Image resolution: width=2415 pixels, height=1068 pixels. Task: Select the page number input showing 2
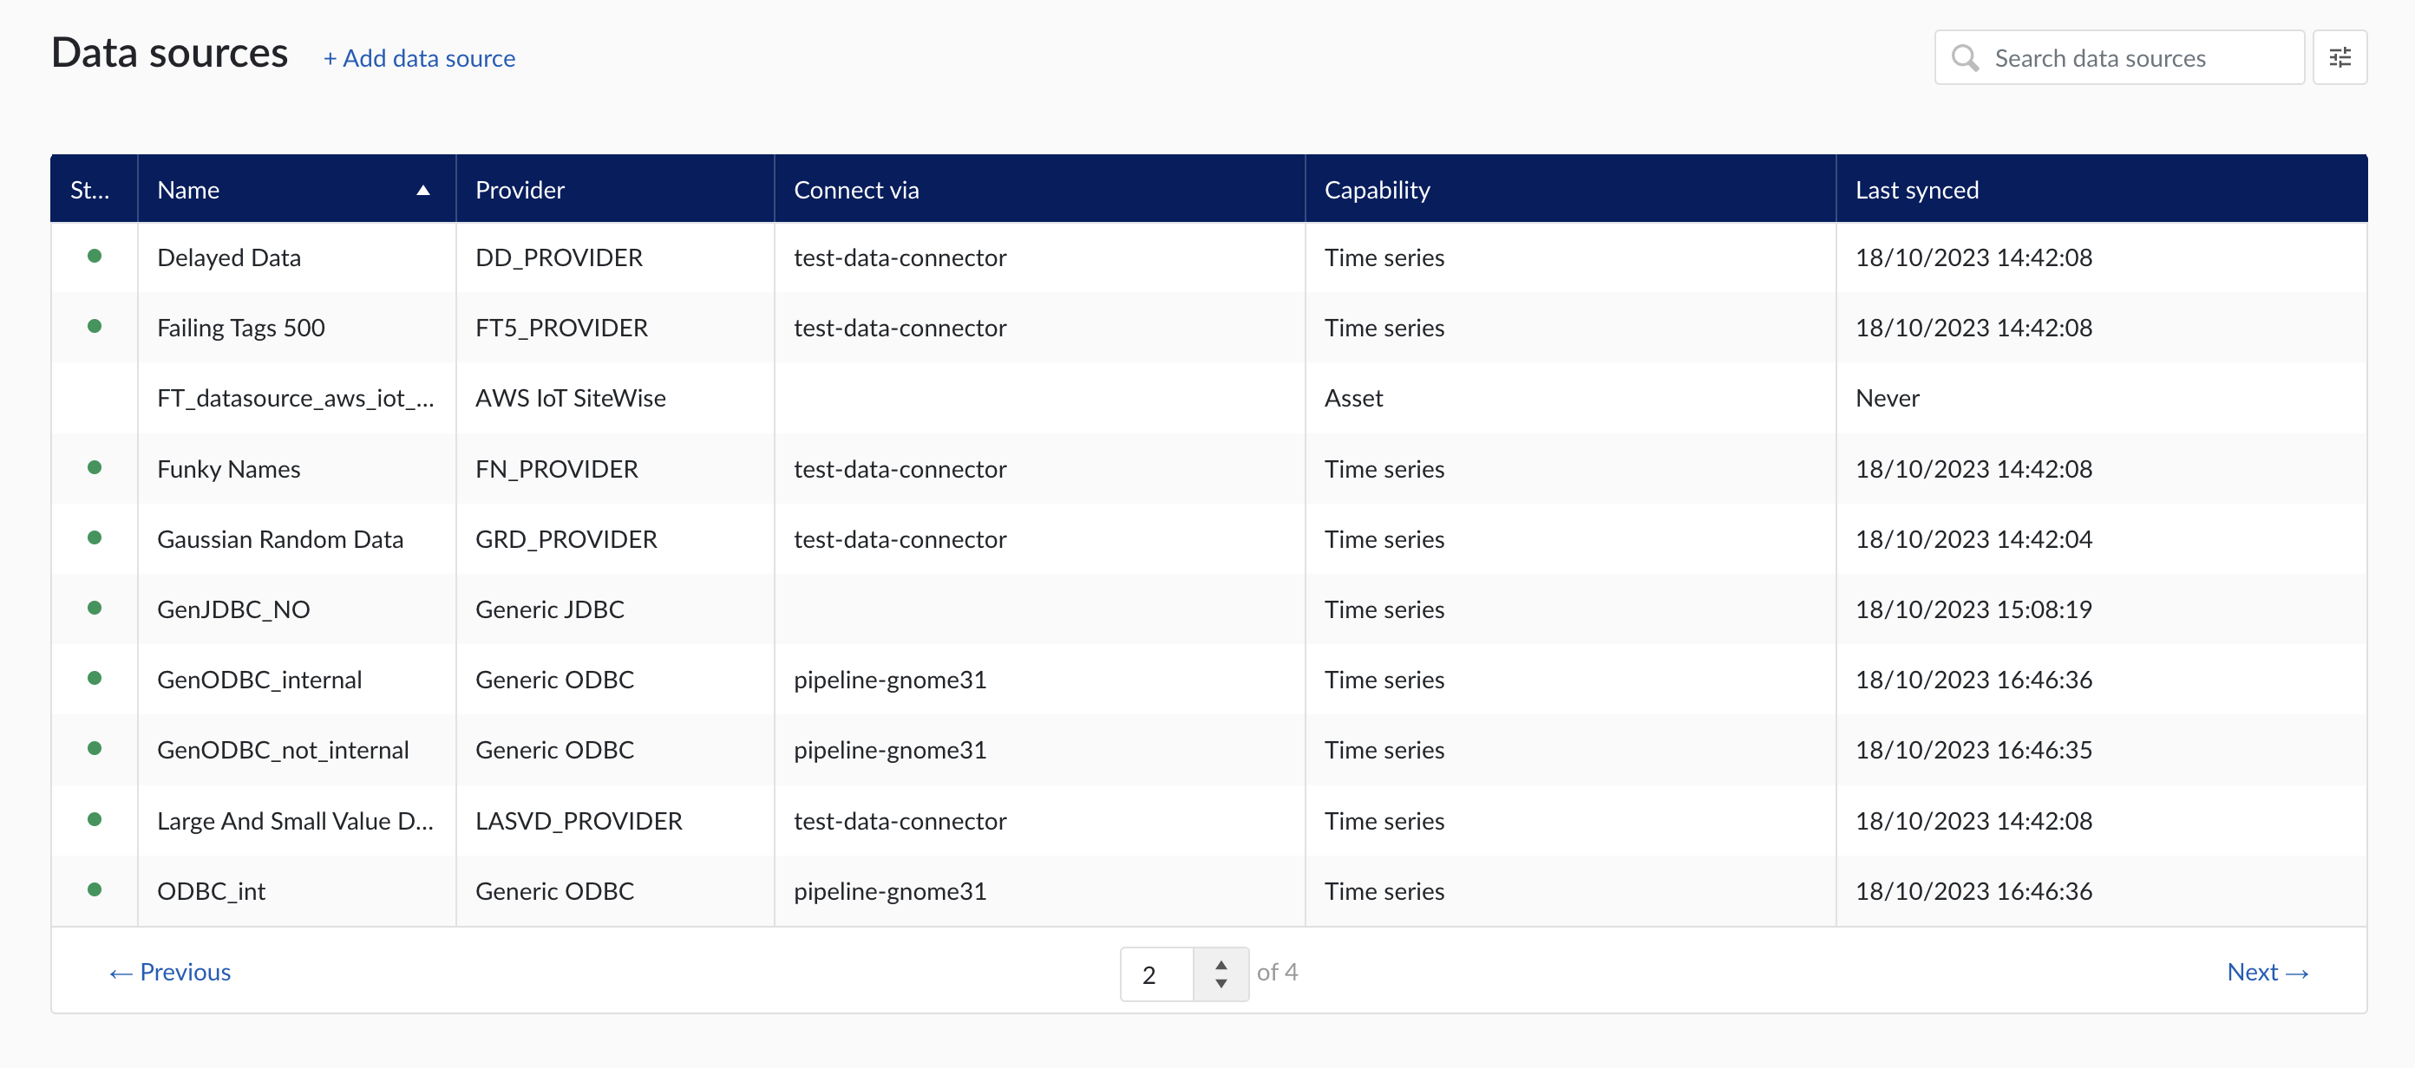click(1152, 974)
